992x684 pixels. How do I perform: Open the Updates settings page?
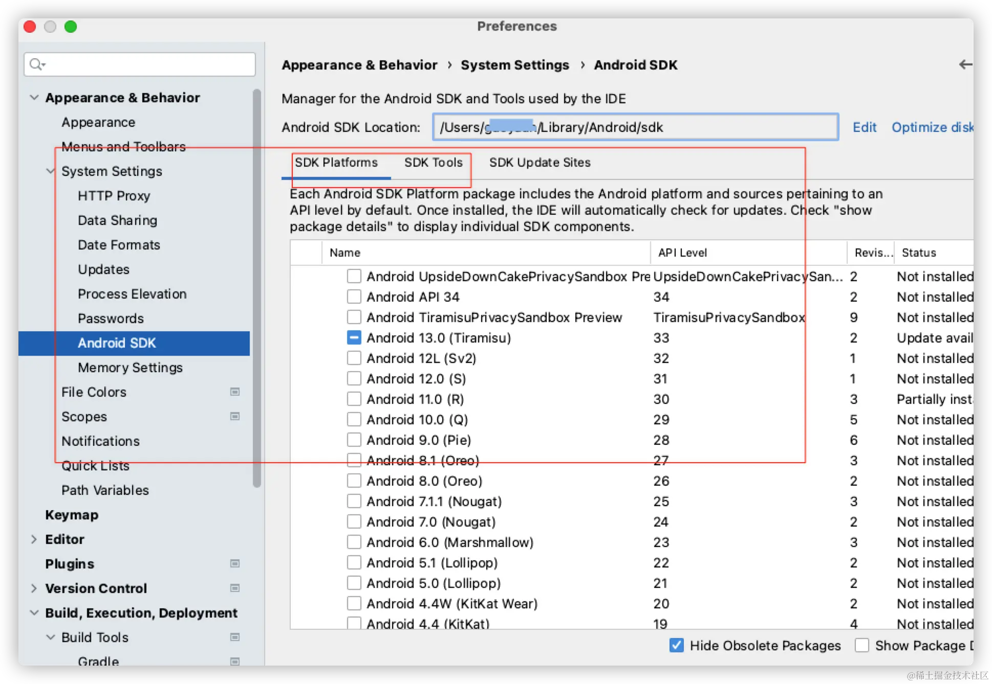click(104, 269)
